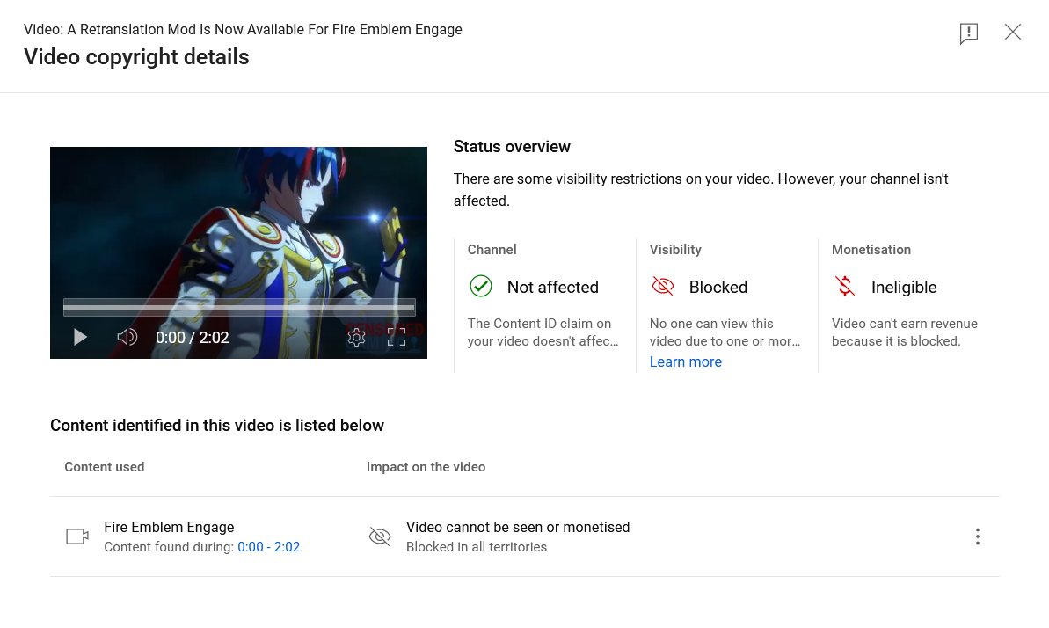The width and height of the screenshot is (1049, 628).
Task: Click 'No one can view this video' description
Action: [x=725, y=332]
